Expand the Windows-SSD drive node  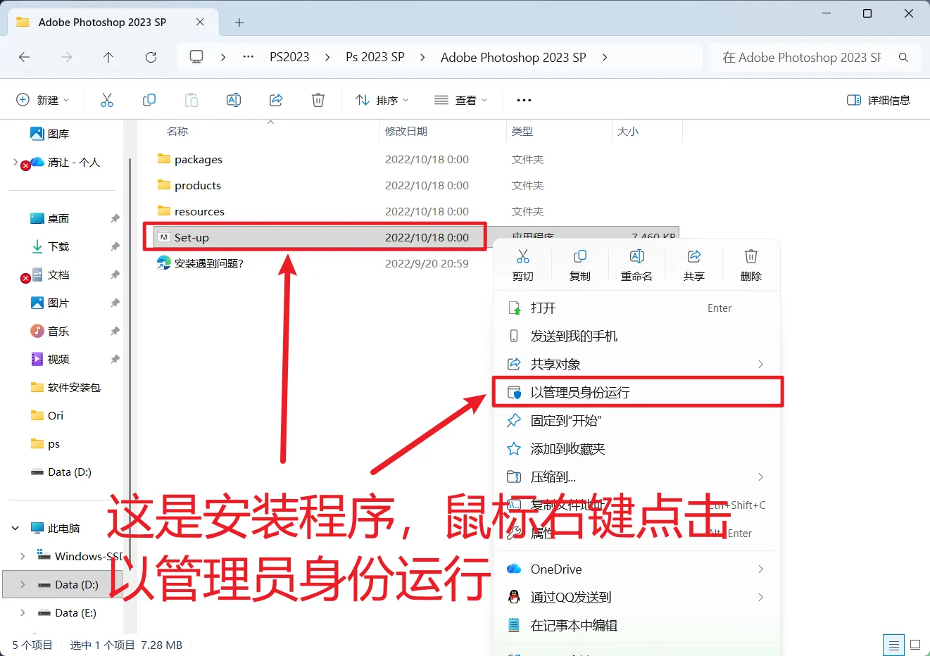coord(23,556)
